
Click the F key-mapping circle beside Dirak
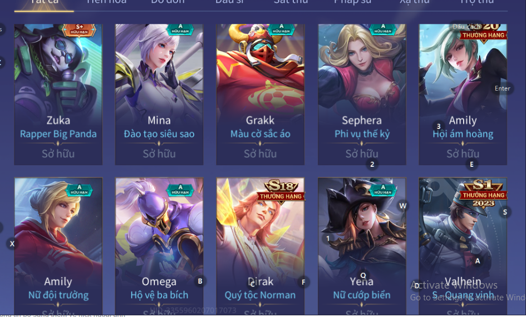click(303, 282)
